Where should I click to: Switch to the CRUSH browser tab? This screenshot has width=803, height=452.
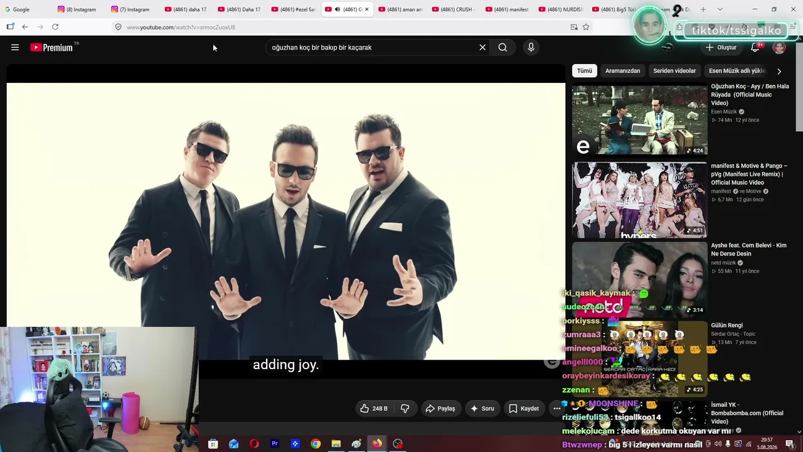pos(454,9)
